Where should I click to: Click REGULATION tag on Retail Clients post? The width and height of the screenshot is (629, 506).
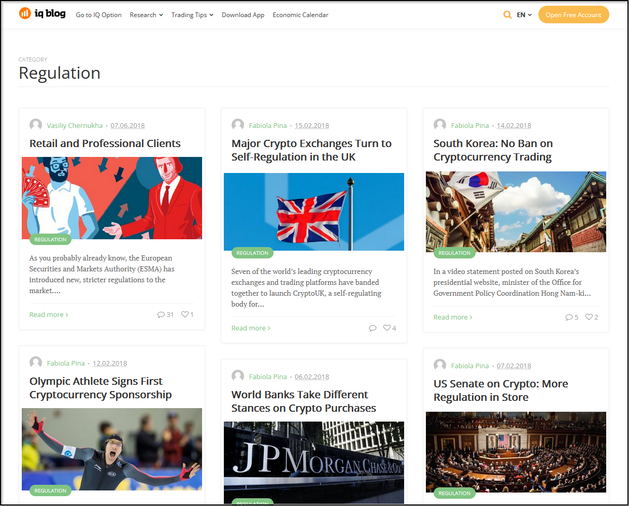50,239
